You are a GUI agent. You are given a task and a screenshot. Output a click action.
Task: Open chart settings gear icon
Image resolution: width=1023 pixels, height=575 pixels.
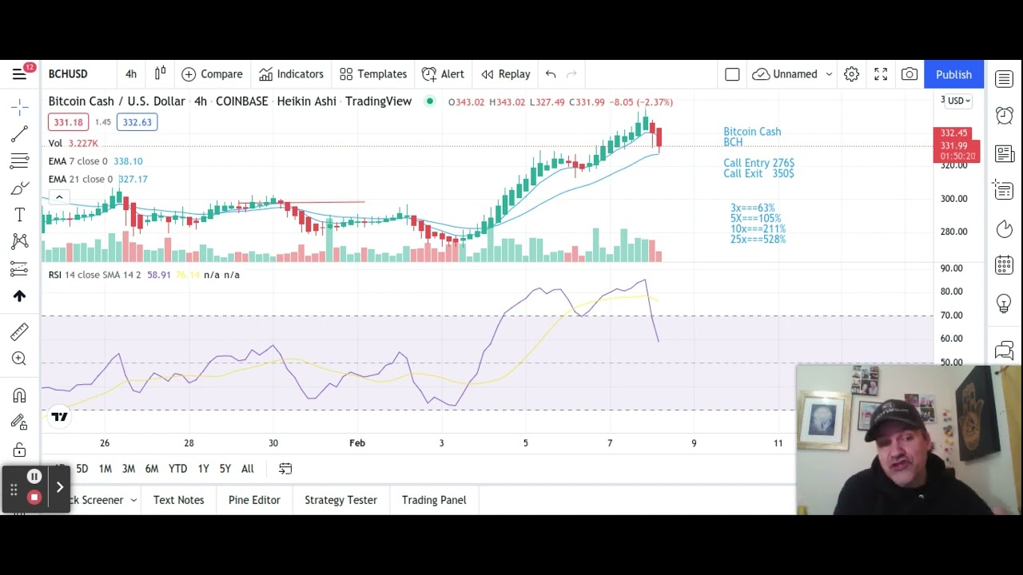point(851,74)
